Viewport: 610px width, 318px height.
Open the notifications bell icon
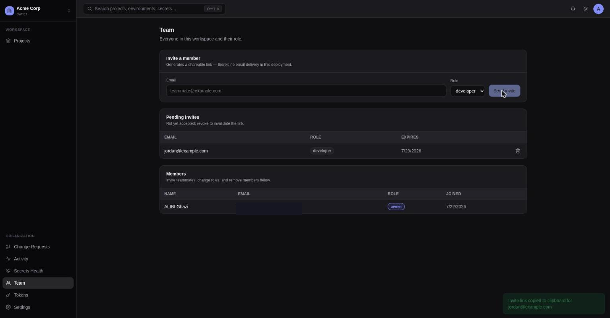[573, 9]
